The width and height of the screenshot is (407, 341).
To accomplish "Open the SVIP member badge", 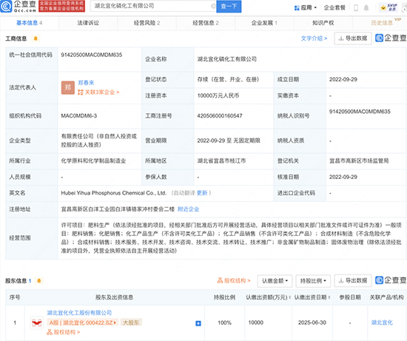I will point(388,7).
